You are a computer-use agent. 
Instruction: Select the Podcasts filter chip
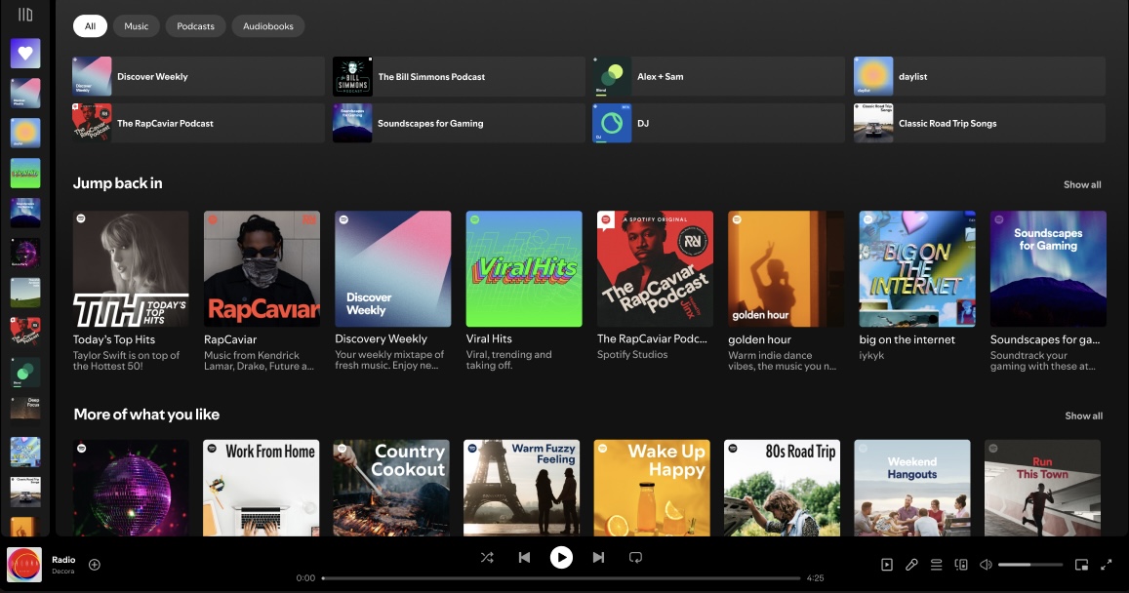(196, 26)
